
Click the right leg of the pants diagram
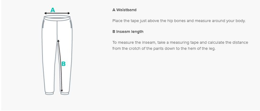[66, 63]
